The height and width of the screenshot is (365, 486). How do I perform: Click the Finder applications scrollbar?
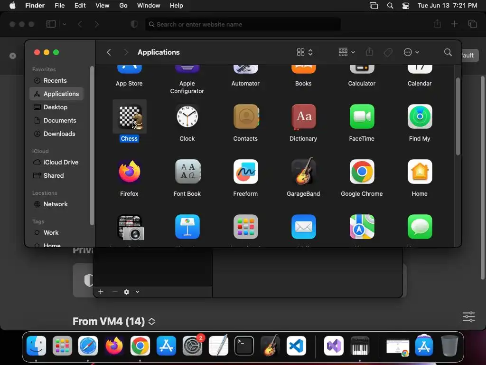pyautogui.click(x=458, y=116)
